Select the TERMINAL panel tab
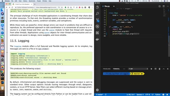This screenshot has width=170, height=96. tap(116, 69)
